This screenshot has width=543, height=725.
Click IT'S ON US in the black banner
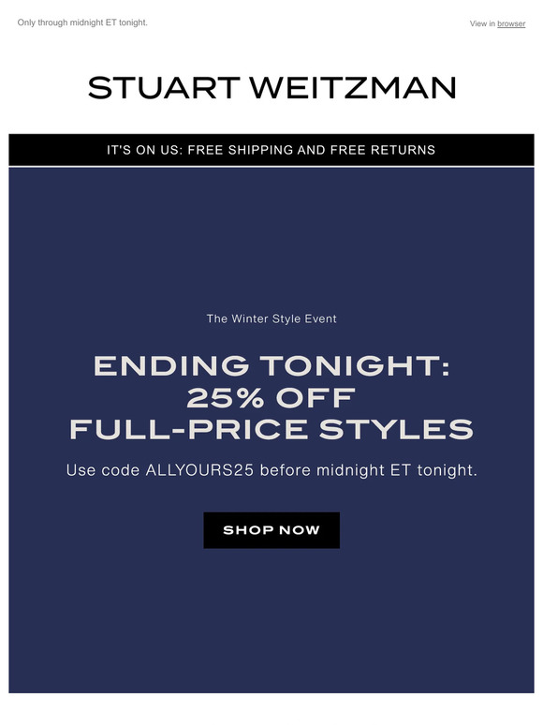coord(145,150)
